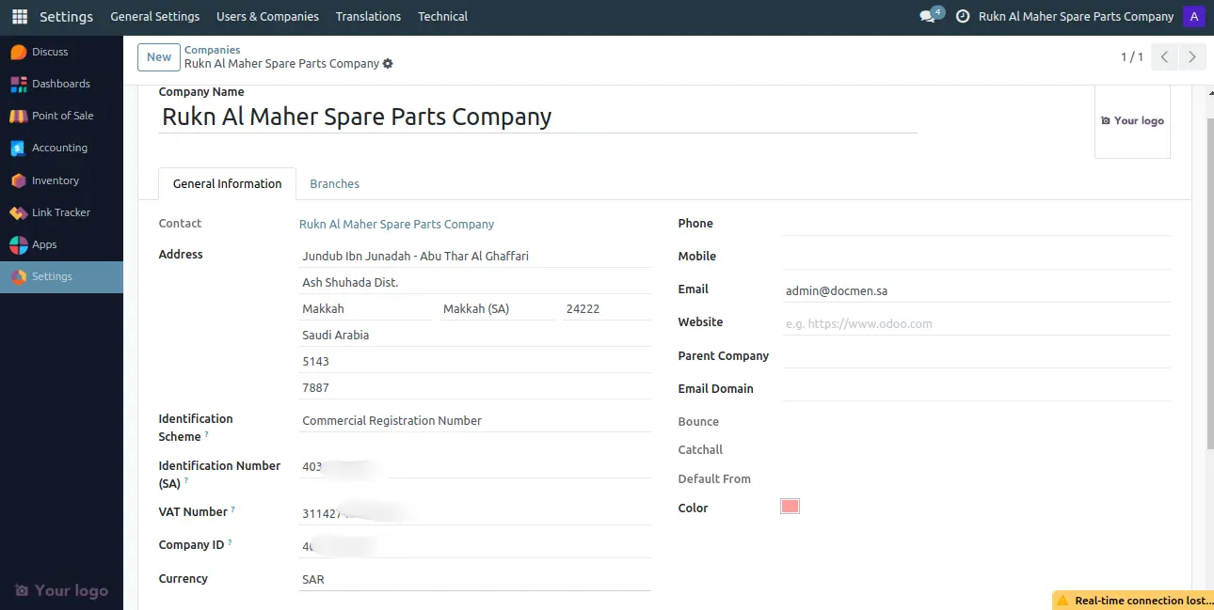Open the Makkah (SA) state dropdown
The width and height of the screenshot is (1214, 610).
click(498, 308)
